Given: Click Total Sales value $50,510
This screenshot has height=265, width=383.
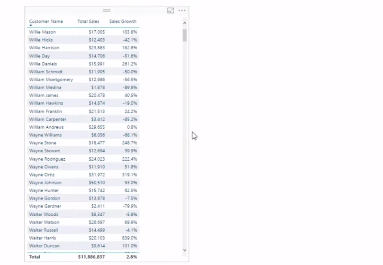Looking at the screenshot, I should coord(97,183).
